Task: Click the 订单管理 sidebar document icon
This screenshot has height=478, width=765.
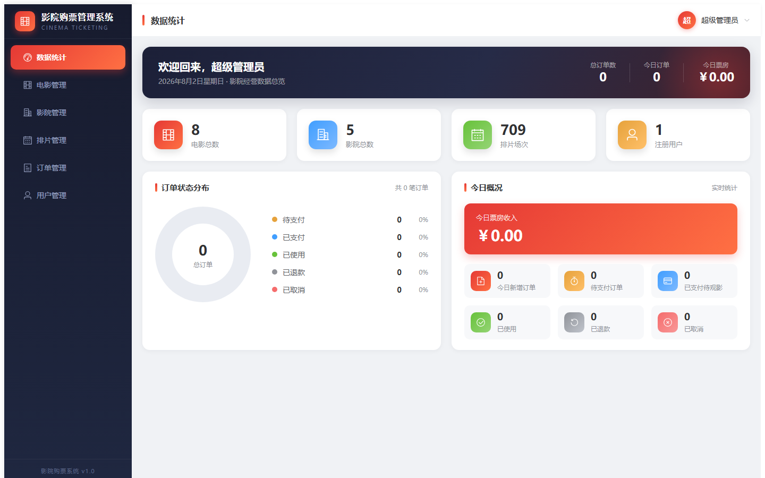Action: pos(28,168)
